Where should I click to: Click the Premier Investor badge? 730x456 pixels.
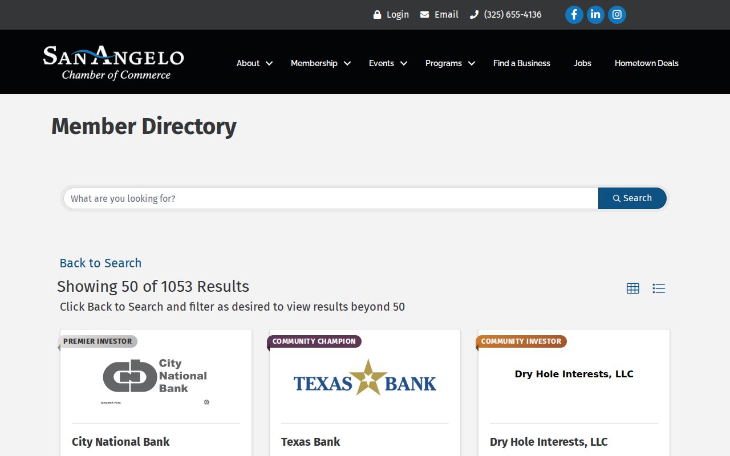[98, 341]
